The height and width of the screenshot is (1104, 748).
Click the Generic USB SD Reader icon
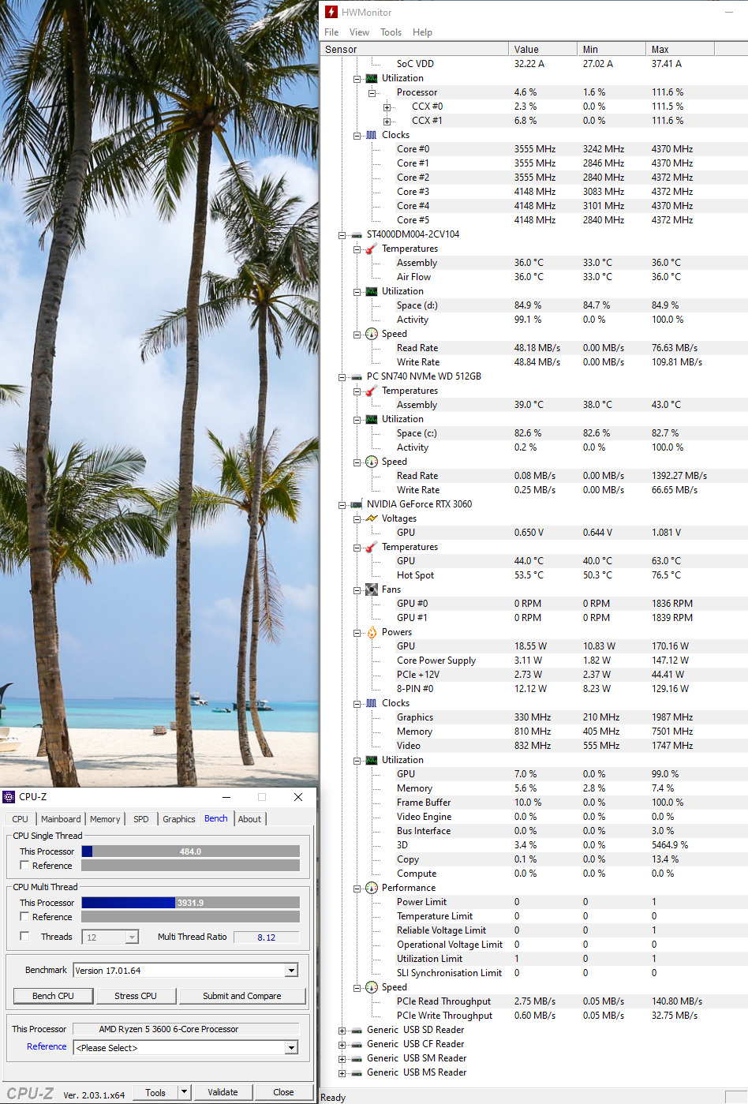(357, 1031)
